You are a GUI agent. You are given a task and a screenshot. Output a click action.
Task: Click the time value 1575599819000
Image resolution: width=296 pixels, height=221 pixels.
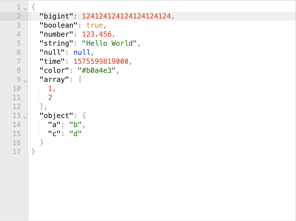point(101,61)
